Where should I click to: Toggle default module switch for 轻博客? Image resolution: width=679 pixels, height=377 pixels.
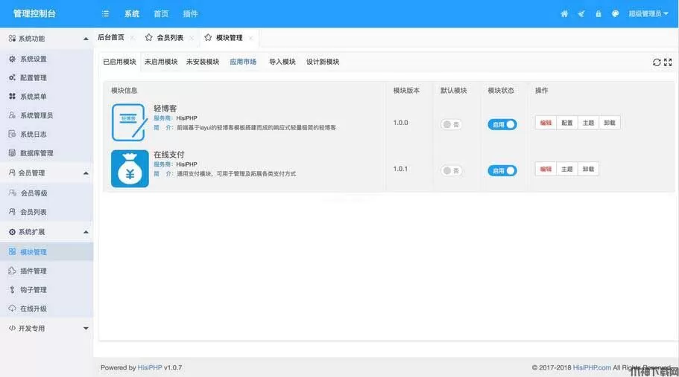[451, 124]
